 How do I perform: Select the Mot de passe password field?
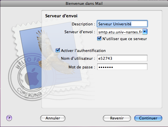click(122, 67)
